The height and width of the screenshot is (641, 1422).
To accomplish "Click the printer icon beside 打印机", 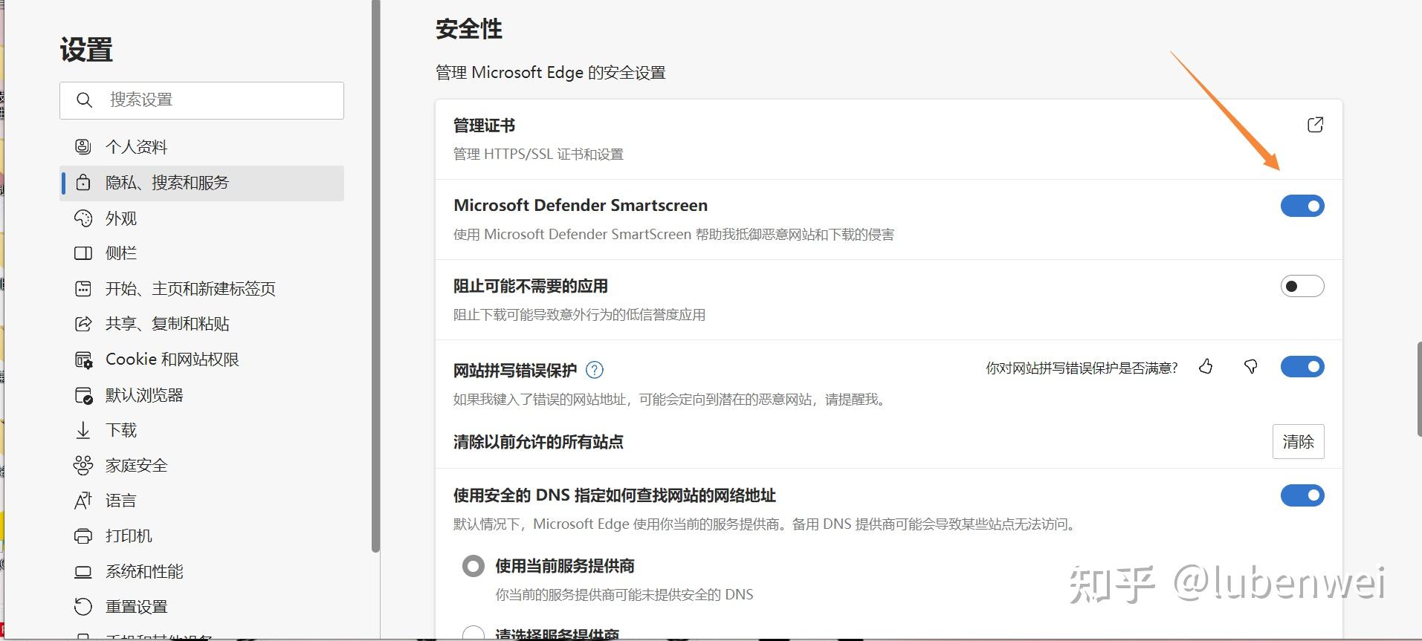I will (83, 536).
